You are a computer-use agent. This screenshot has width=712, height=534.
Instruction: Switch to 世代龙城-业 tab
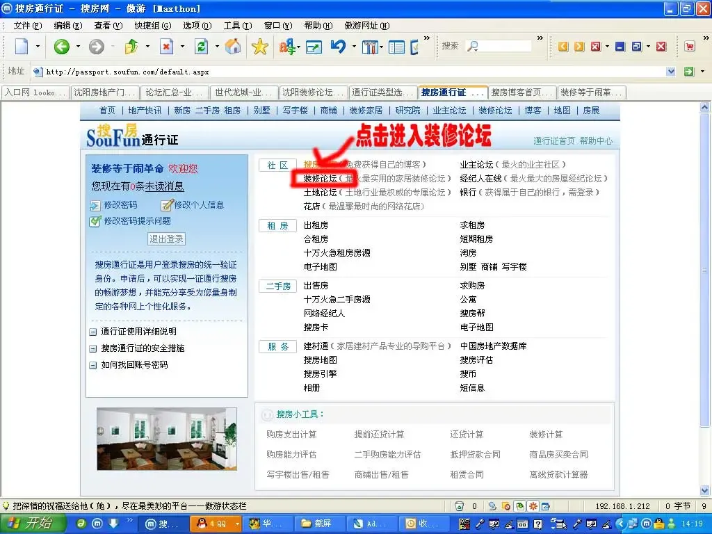click(x=244, y=92)
